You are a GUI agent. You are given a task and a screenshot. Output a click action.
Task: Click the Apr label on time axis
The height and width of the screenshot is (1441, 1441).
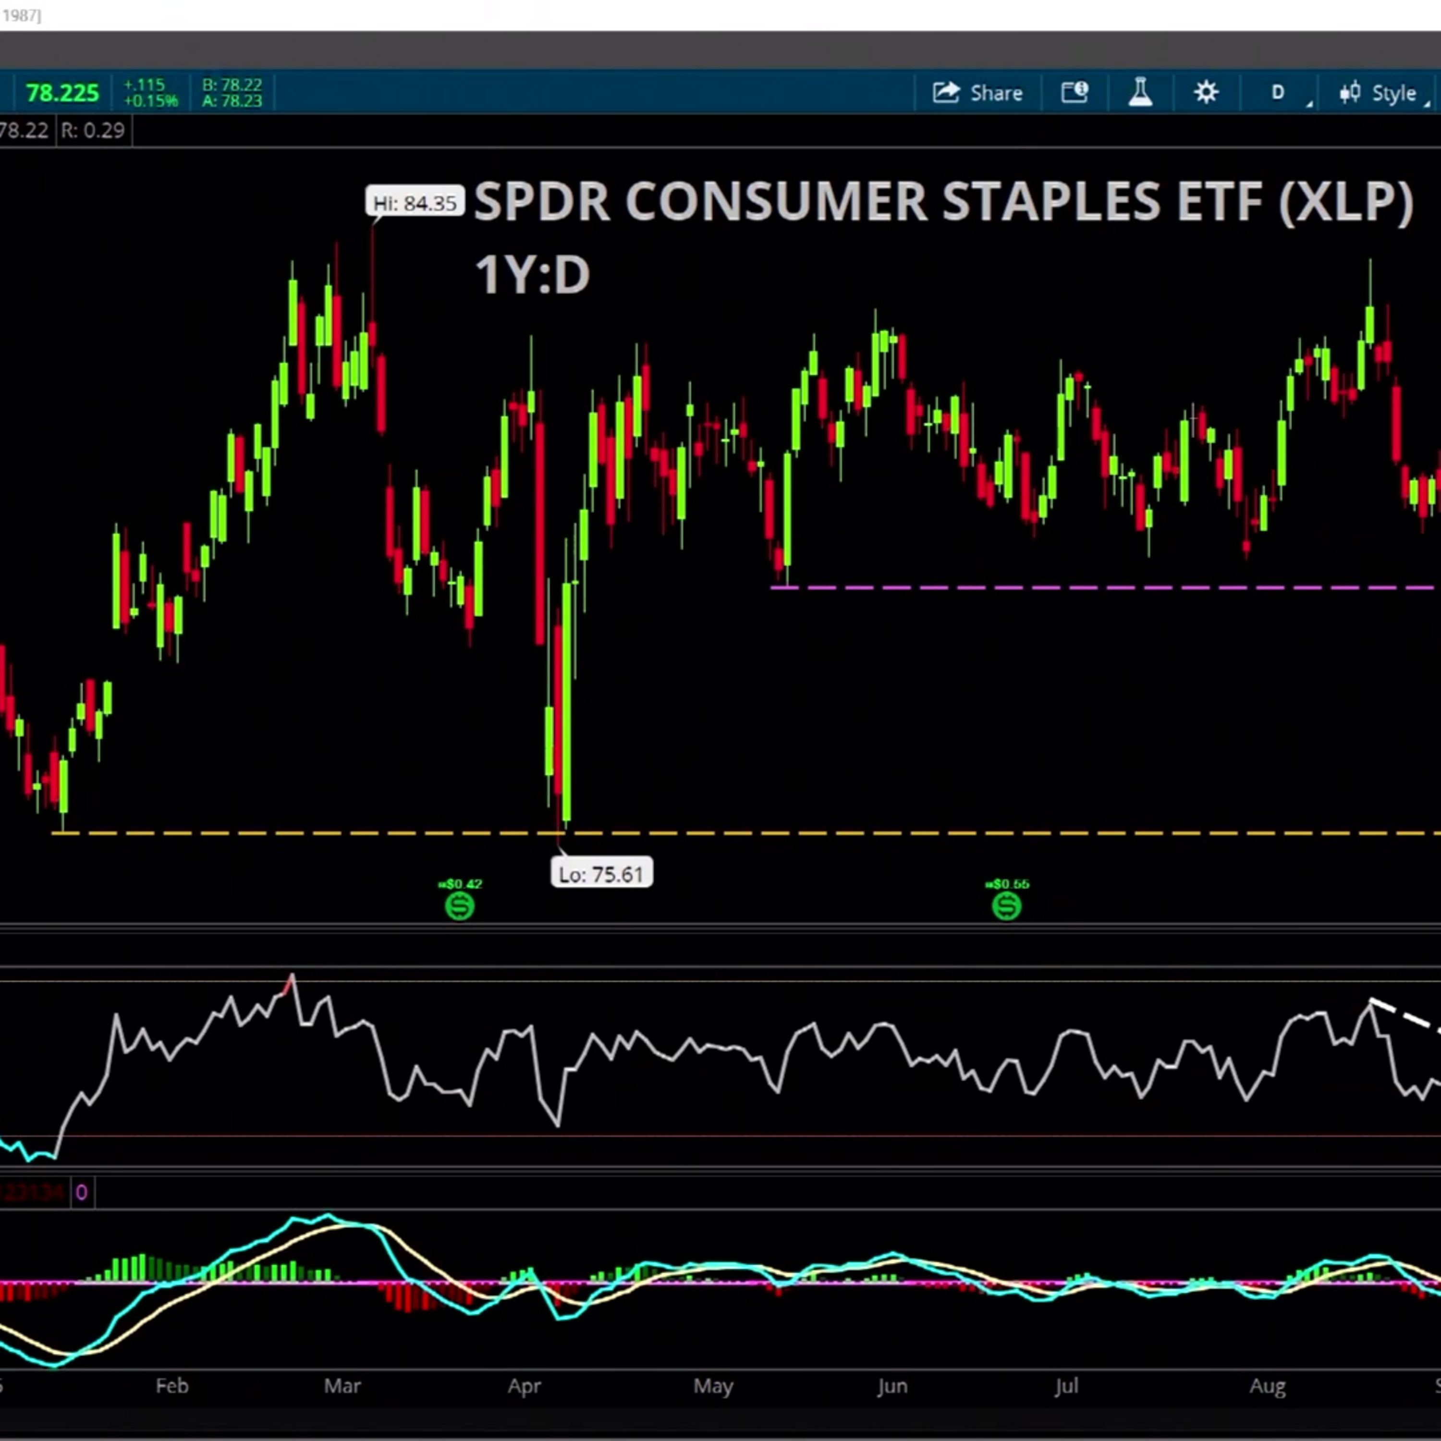click(x=525, y=1386)
